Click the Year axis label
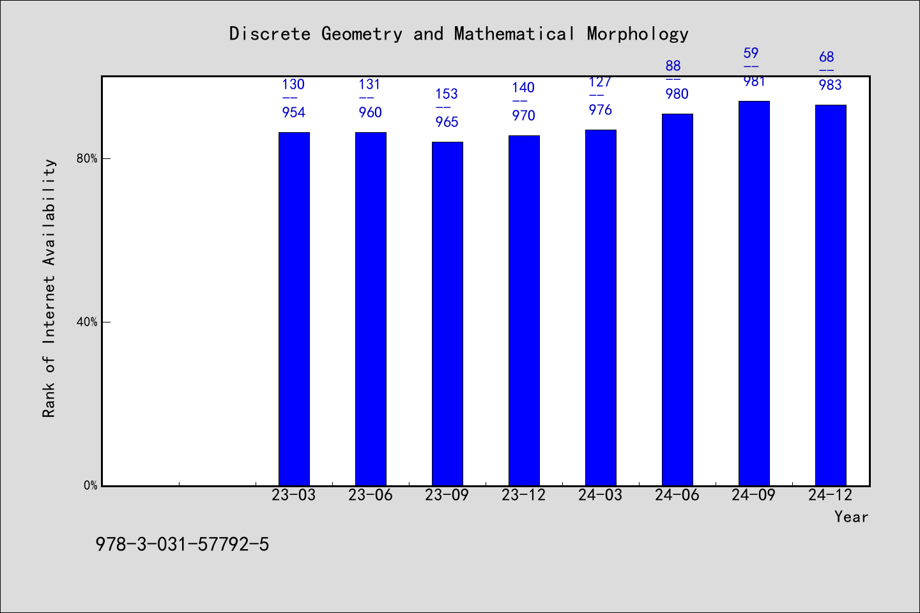 851,517
